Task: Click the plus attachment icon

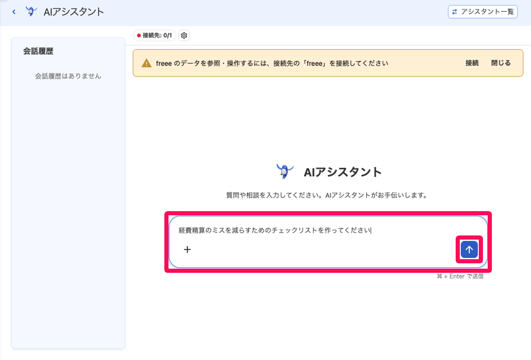Action: 187,250
